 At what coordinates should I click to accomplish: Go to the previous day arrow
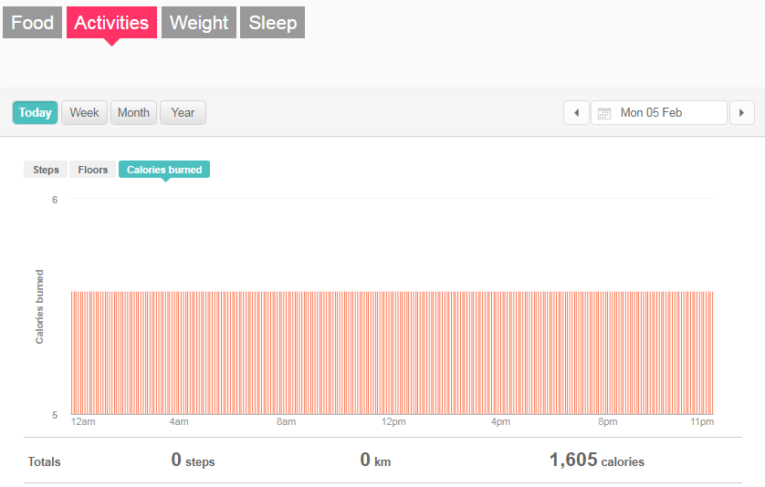click(576, 113)
